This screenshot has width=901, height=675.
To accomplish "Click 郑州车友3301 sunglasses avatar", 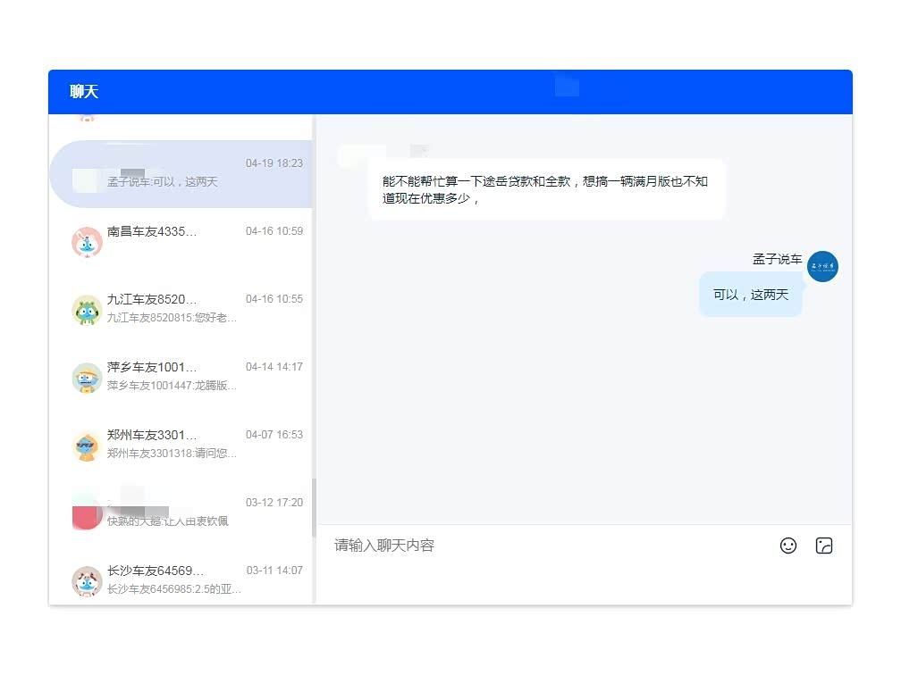I will click(87, 446).
